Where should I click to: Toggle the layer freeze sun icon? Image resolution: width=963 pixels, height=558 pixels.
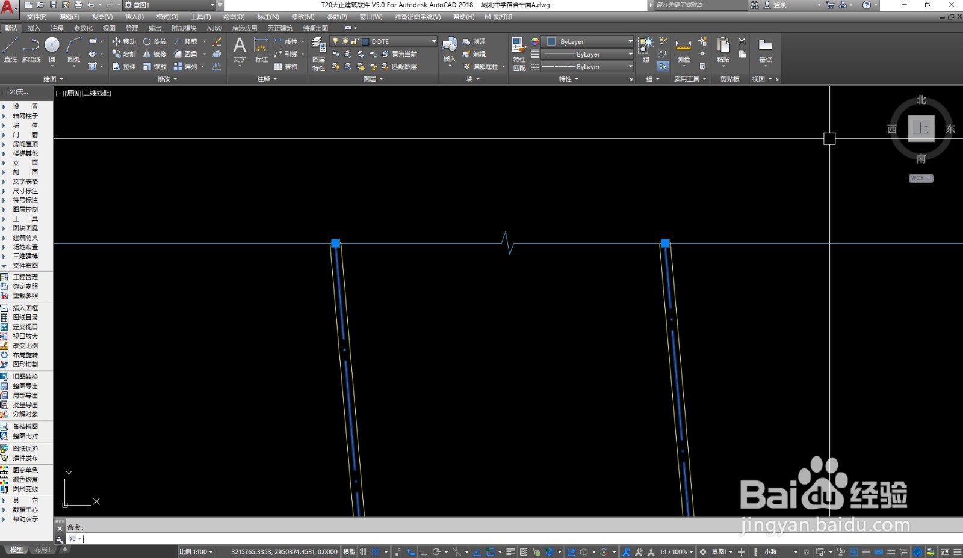(345, 41)
